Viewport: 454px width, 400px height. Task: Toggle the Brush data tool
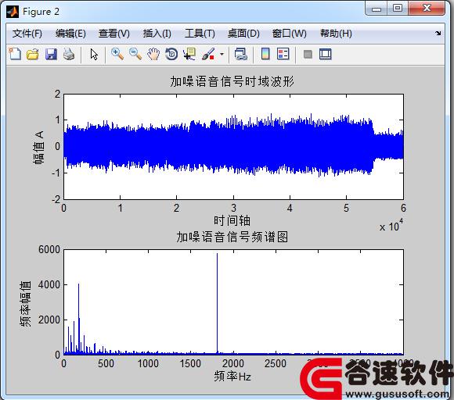[208, 54]
